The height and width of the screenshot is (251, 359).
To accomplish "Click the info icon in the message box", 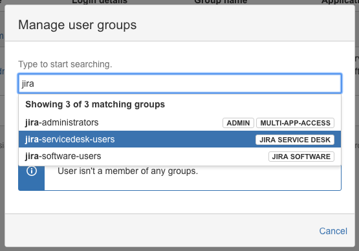I will point(31,171).
